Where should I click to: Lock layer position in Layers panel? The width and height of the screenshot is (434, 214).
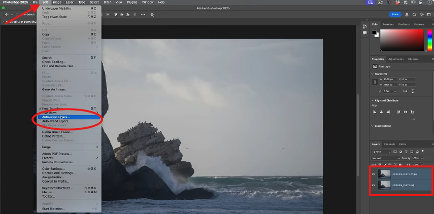tap(390, 164)
